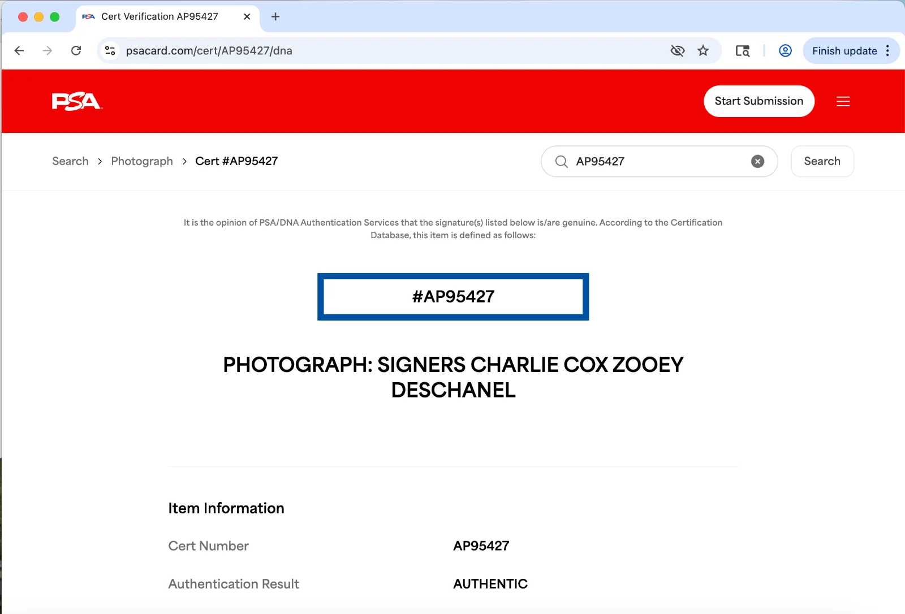Click the magnifier icon in cert search
The width and height of the screenshot is (905, 614).
[561, 162]
